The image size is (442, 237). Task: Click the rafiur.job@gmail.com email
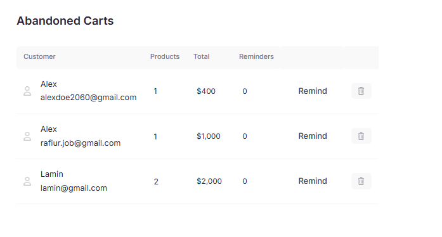(81, 143)
